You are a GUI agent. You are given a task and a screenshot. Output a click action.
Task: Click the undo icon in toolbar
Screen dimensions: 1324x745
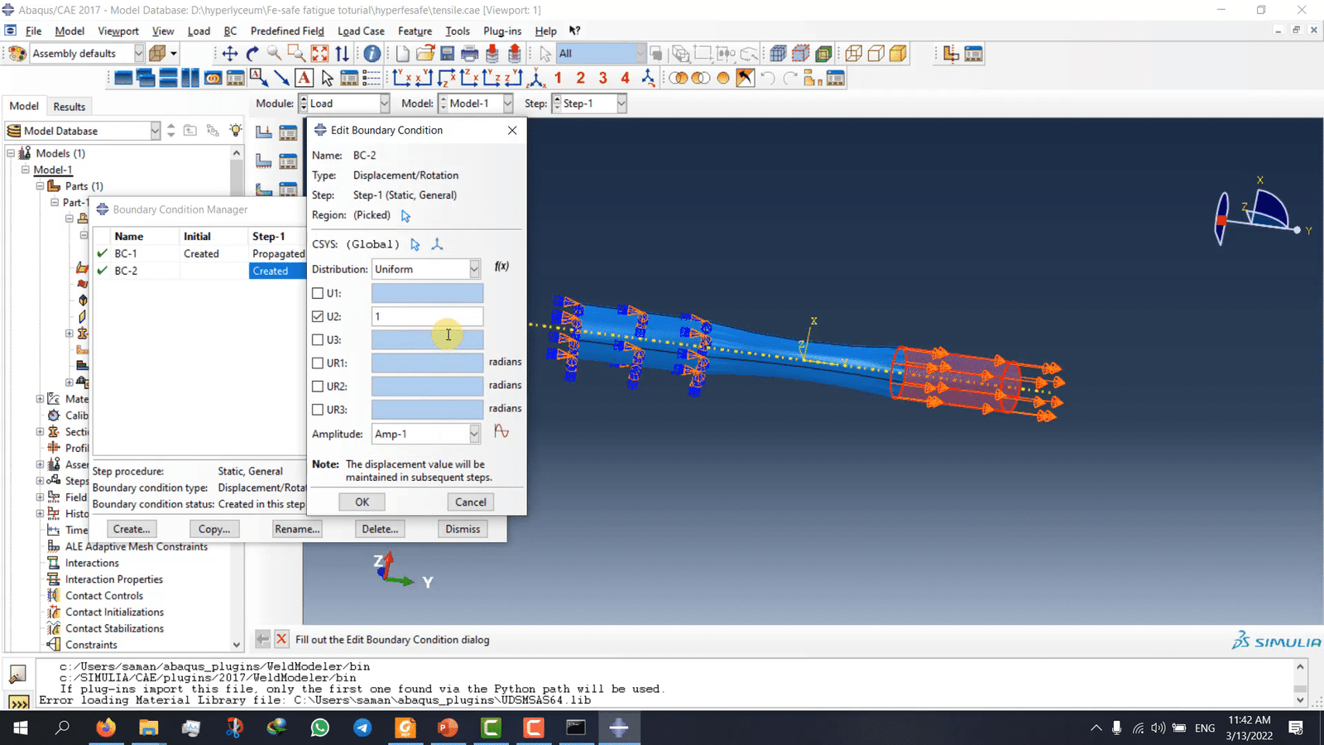click(768, 78)
